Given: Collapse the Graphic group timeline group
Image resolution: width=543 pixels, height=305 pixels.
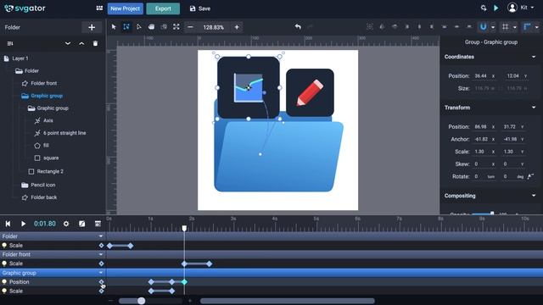Looking at the screenshot, I should (101, 273).
